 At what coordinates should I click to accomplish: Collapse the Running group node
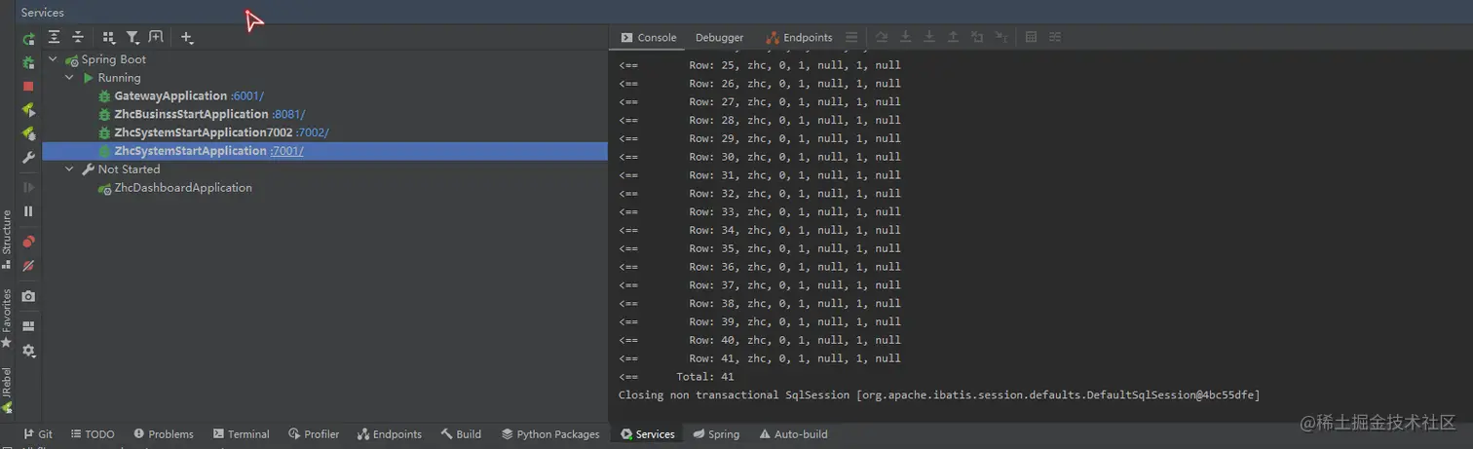(69, 78)
